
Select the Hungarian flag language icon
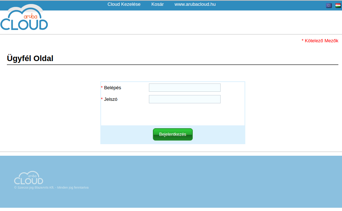coord(338,5)
